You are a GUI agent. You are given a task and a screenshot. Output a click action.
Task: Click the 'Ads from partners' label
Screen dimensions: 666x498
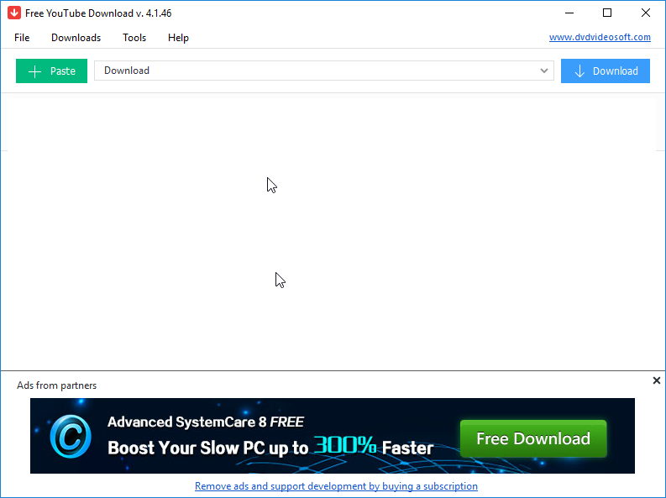point(56,385)
